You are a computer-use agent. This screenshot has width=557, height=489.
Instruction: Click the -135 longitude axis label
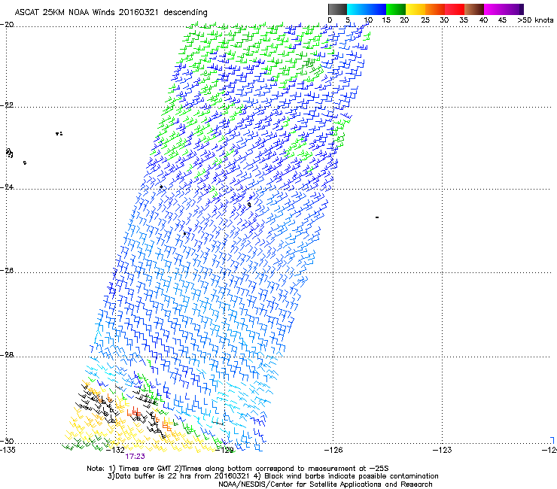click(8, 450)
